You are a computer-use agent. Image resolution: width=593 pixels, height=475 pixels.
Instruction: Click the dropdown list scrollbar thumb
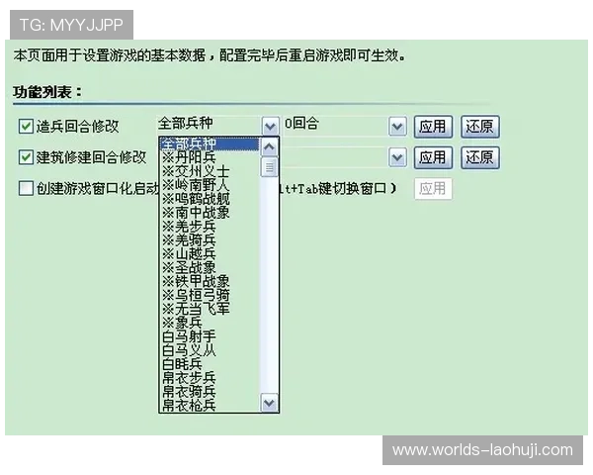pyautogui.click(x=269, y=167)
